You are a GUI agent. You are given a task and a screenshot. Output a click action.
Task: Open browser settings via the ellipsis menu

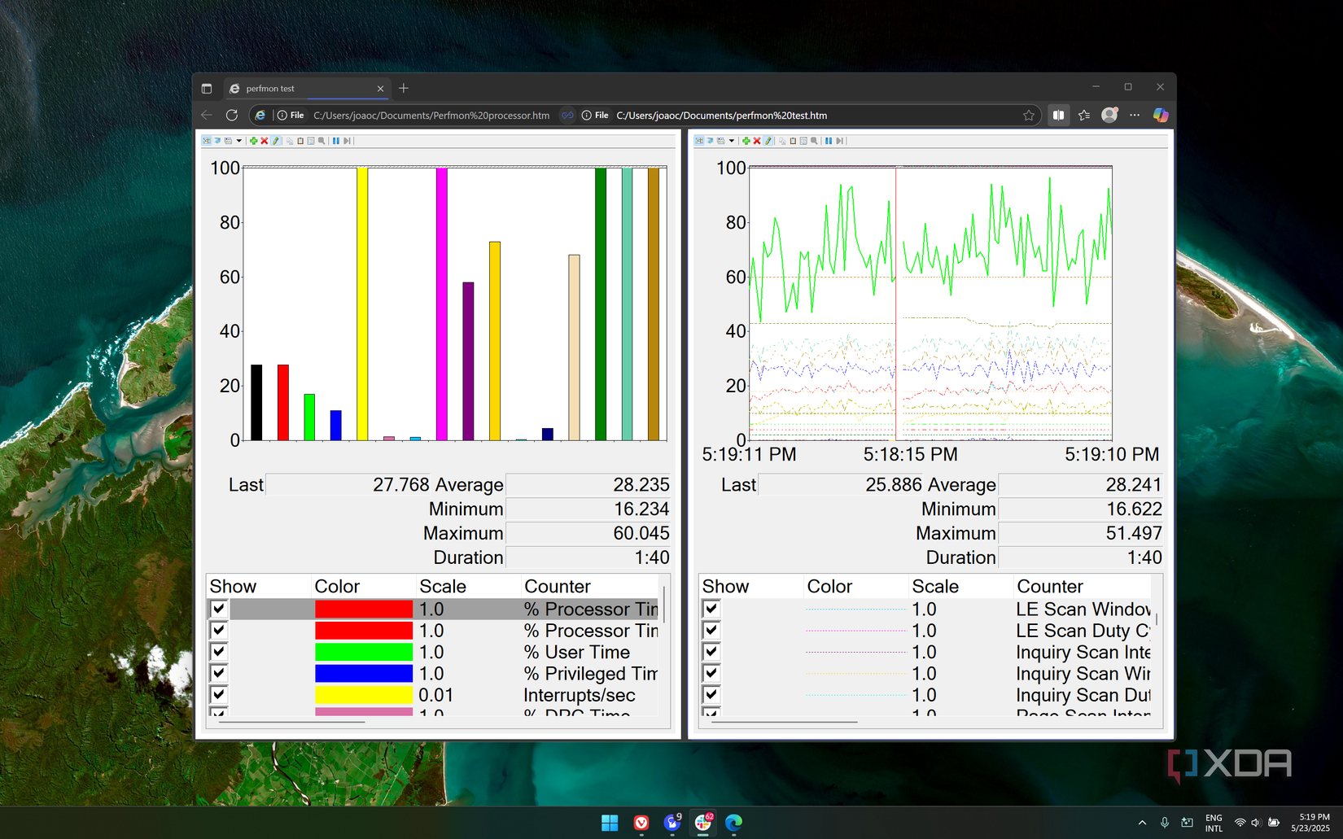click(x=1135, y=115)
